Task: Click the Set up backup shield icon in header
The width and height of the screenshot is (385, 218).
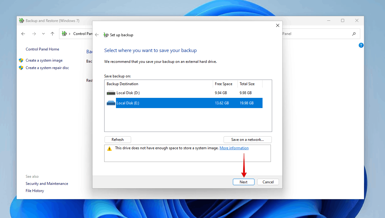Action: 106,35
